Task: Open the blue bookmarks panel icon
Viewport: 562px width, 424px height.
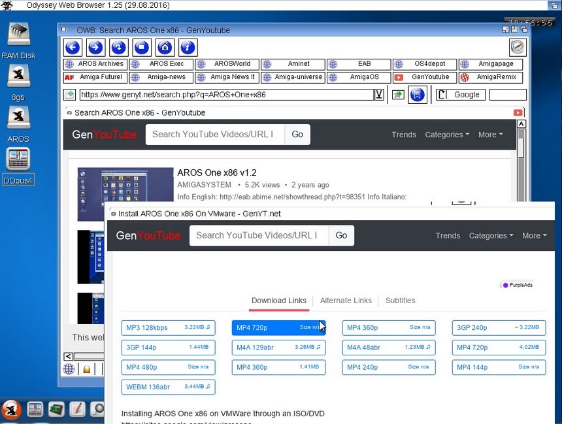Action: coord(418,95)
